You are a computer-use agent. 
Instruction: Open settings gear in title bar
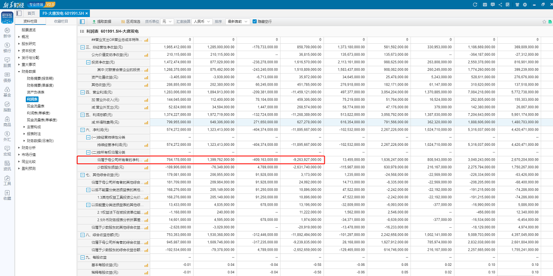pyautogui.click(x=526, y=4)
